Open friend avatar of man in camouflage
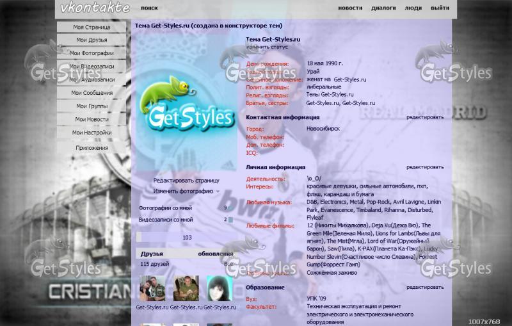The image size is (512, 326). 186,289
